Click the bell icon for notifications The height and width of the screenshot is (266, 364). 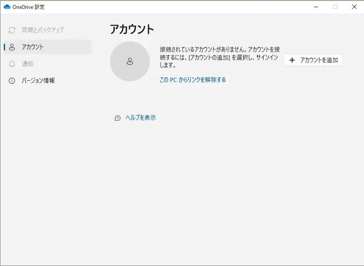point(12,64)
